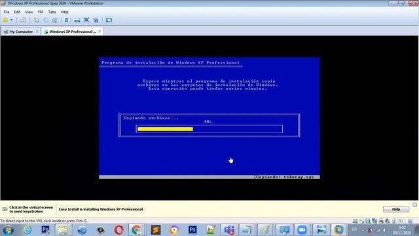Show hidden tray icons arrow
Image resolution: width=419 pixels, height=236 pixels.
363,230
